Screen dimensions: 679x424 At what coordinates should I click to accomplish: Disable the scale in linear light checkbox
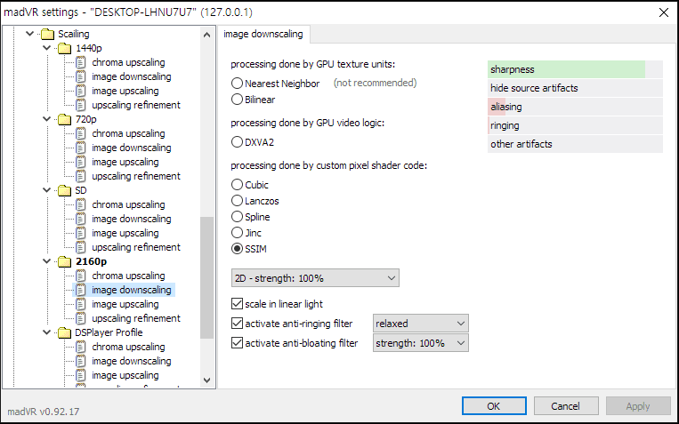tap(237, 304)
